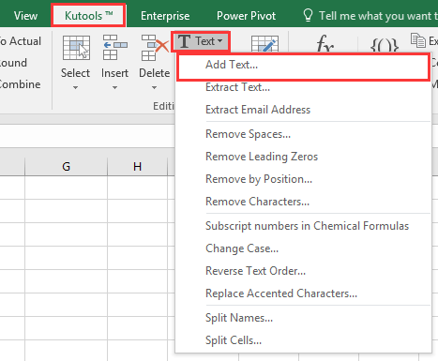Click the fx functions icon
This screenshot has height=361, width=438.
[325, 44]
